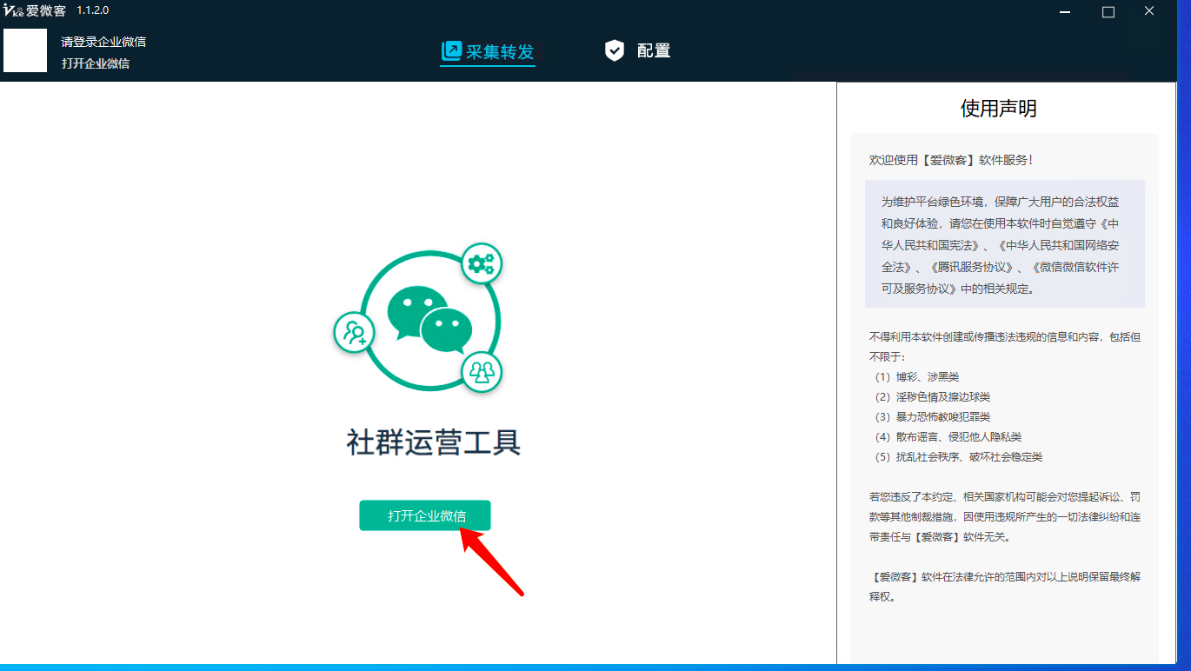Close the 爱微客 window
1191x671 pixels.
point(1148,11)
